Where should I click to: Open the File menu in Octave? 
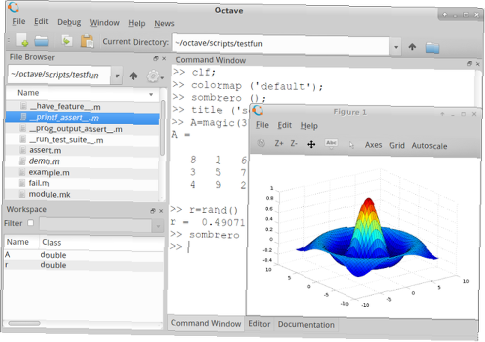(18, 21)
